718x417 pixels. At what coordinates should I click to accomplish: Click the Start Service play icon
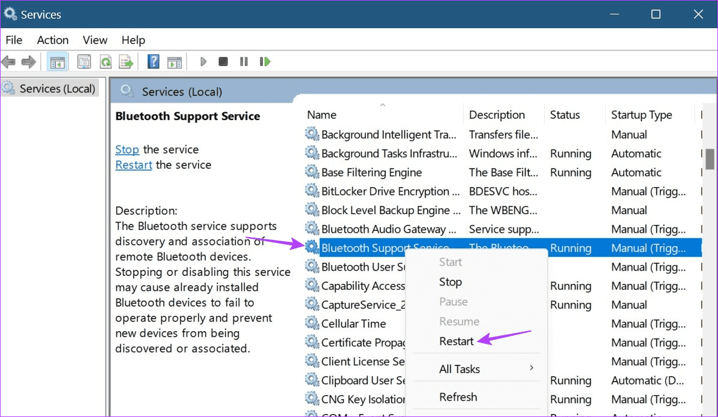click(x=203, y=61)
